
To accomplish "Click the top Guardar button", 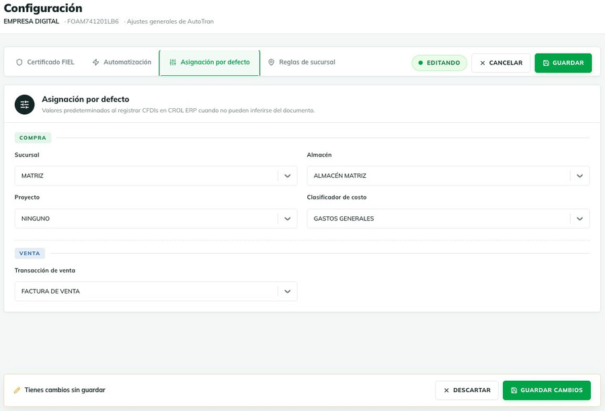I will coord(563,63).
